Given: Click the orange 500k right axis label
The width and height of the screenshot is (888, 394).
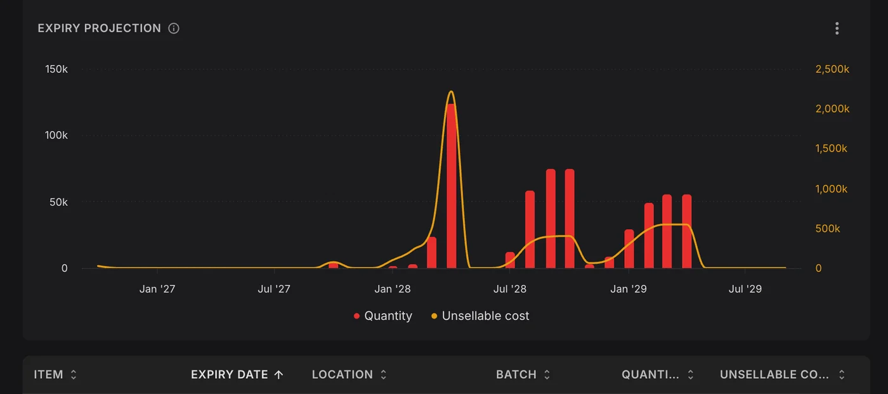Looking at the screenshot, I should tap(828, 229).
